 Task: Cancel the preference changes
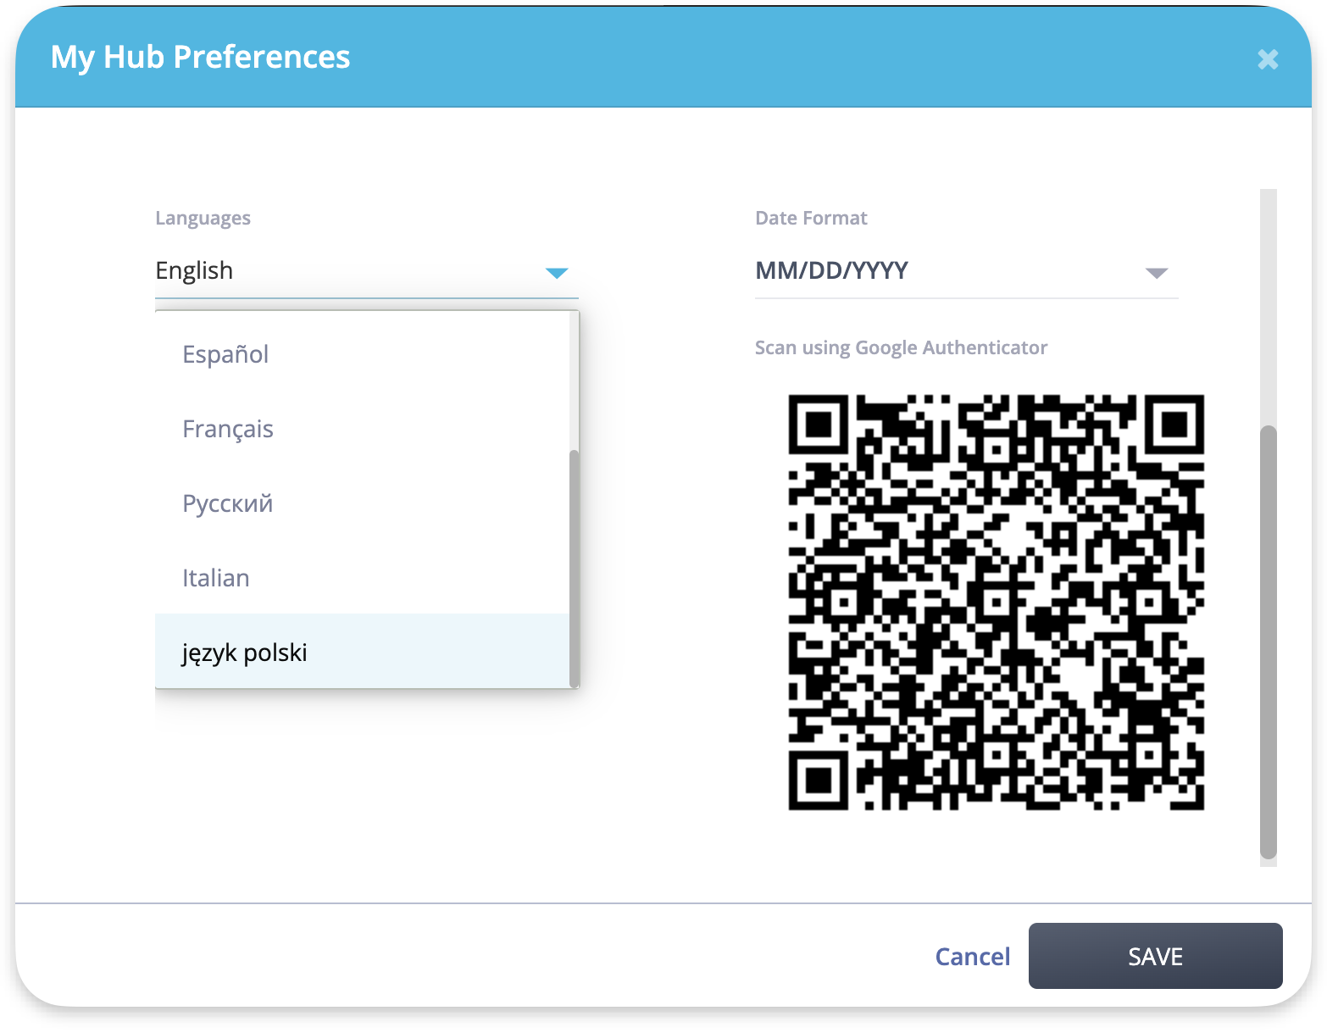pyautogui.click(x=972, y=956)
